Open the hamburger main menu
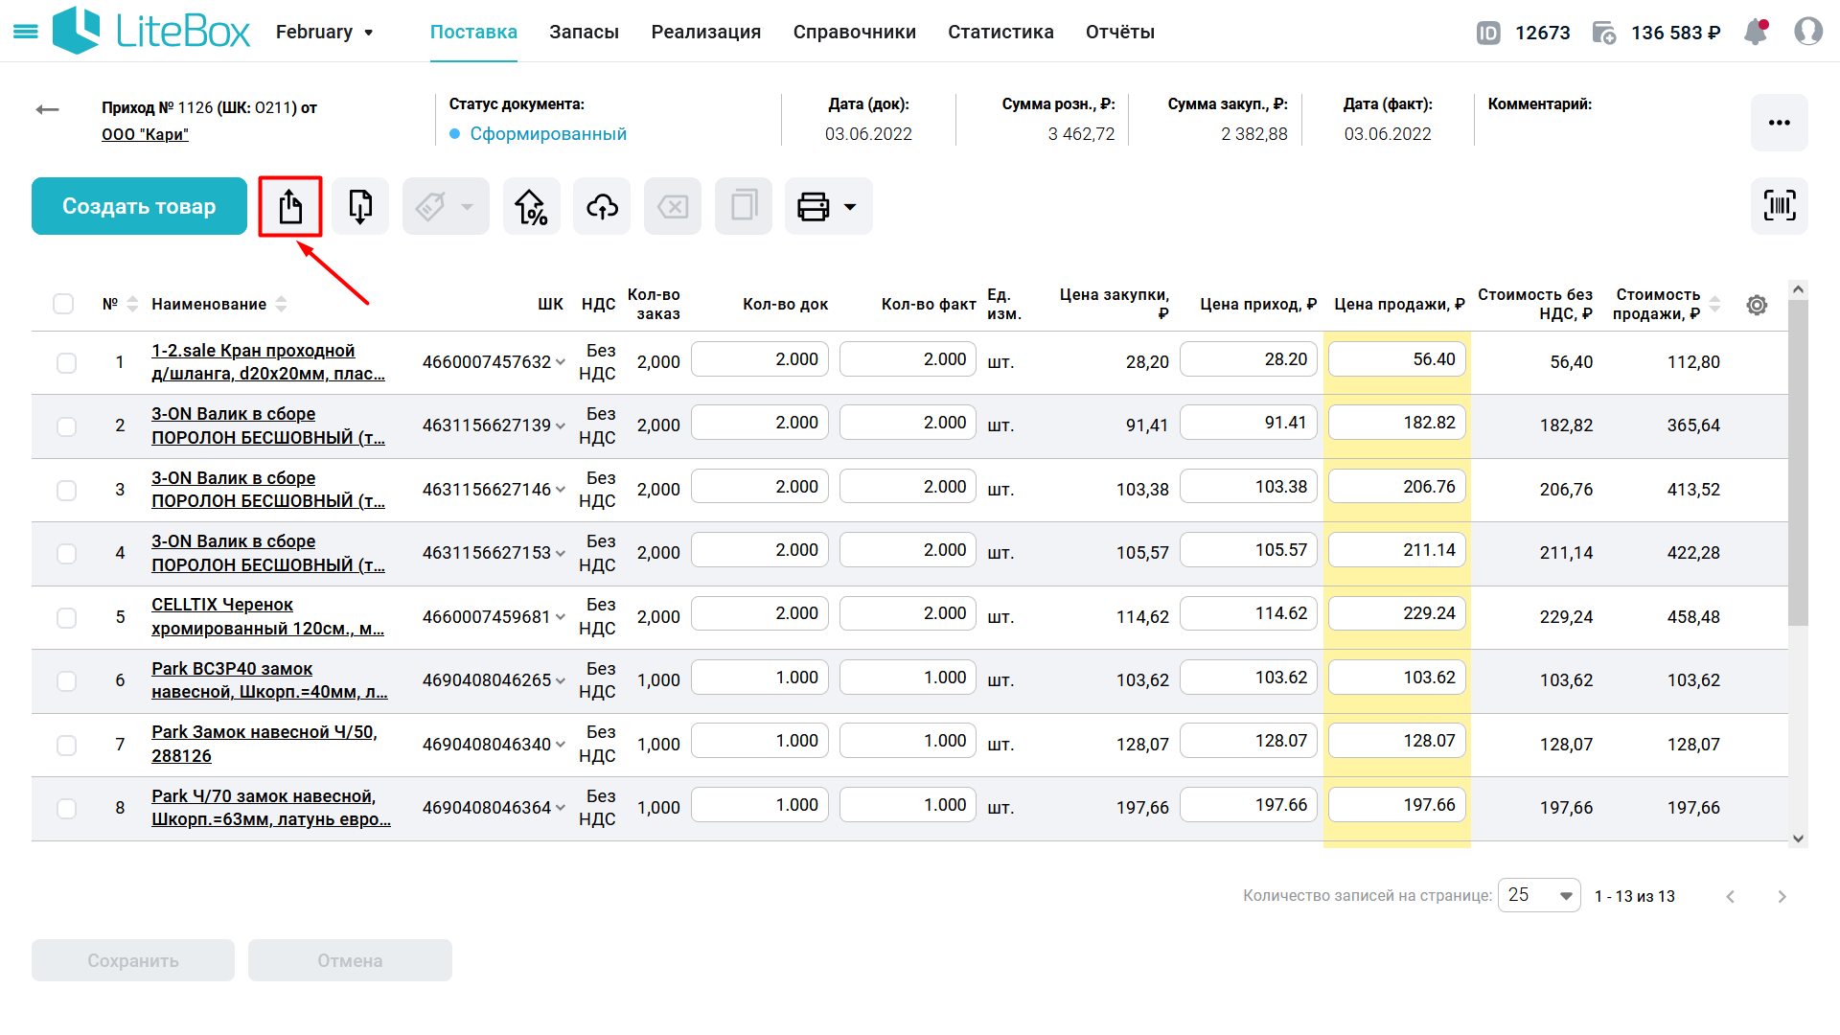 coord(26,32)
